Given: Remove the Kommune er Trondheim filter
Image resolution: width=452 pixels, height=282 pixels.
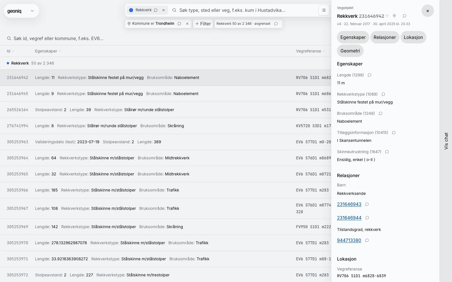Looking at the screenshot, I should [x=187, y=24].
